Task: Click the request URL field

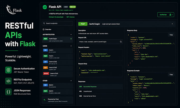Action: tap(100, 42)
